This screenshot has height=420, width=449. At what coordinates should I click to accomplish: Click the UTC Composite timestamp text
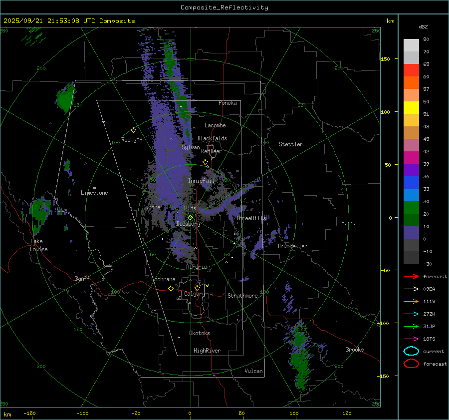pyautogui.click(x=69, y=21)
